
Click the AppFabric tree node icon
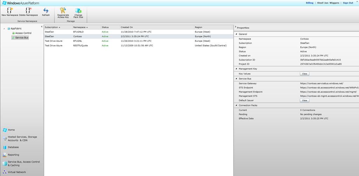(x=8, y=29)
